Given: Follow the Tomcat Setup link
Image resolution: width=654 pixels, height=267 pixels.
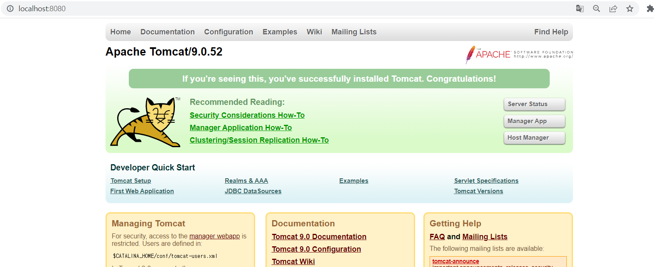Looking at the screenshot, I should click(130, 181).
